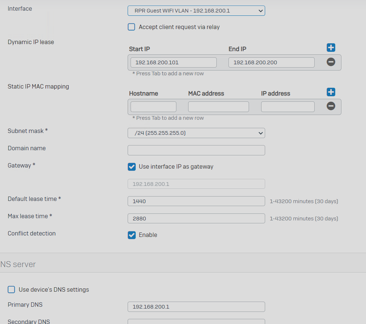
Task: Enable Accept client request via relay
Action: 131,27
